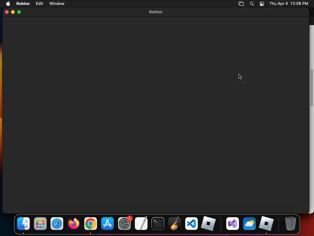Screen dimensions: 314x236
Task: Open Finder from the Dock
Action: (23, 223)
